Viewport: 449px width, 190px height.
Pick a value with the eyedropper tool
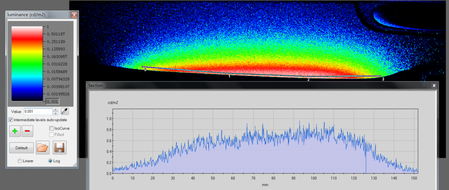coord(64,111)
